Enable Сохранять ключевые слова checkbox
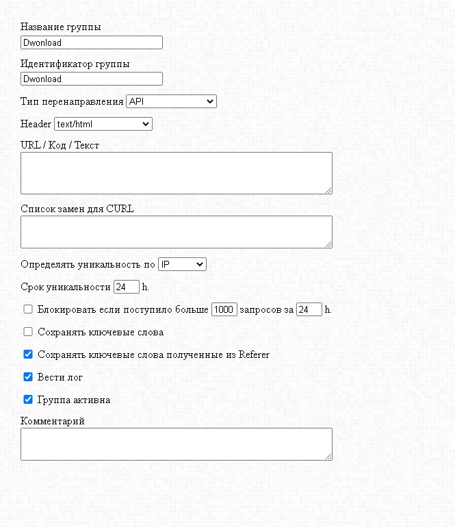The image size is (455, 527). (28, 332)
